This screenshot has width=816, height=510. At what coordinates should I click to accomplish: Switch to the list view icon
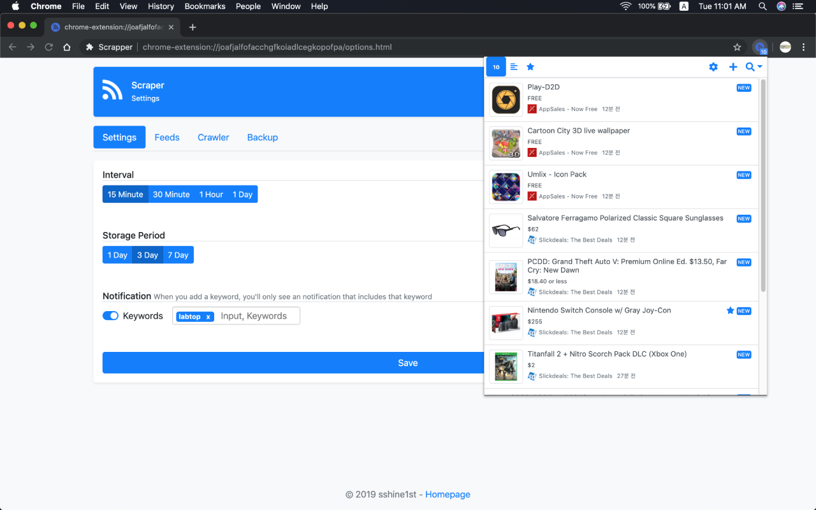point(514,67)
